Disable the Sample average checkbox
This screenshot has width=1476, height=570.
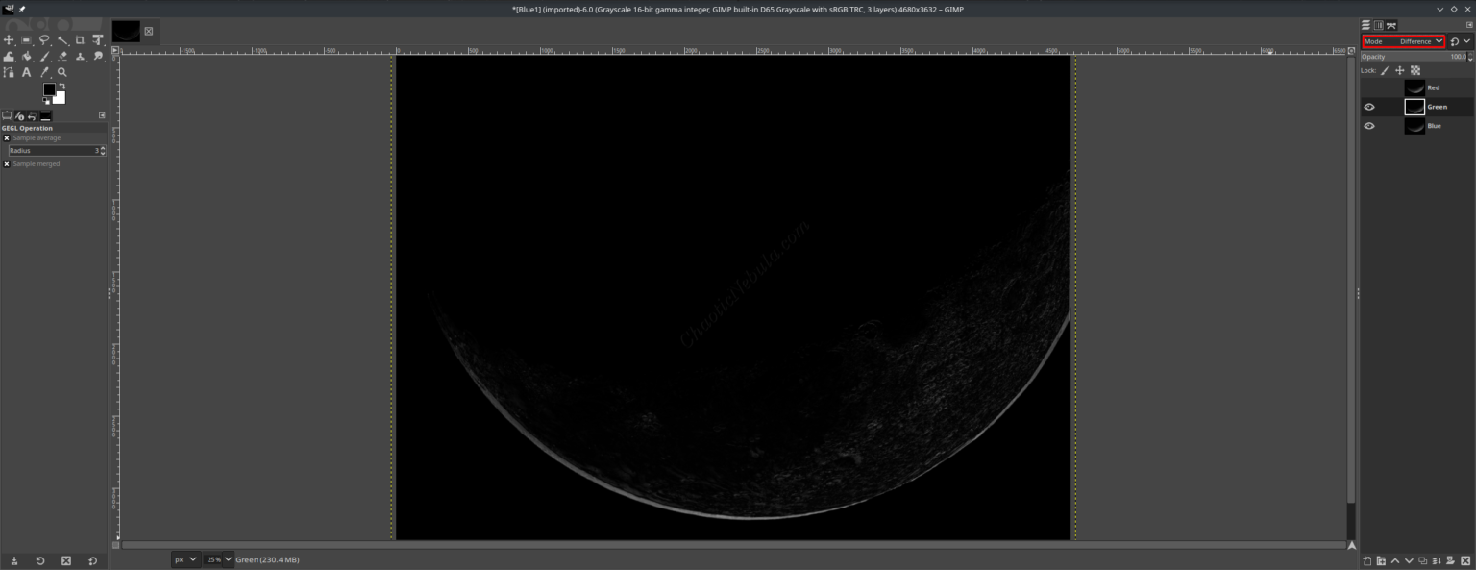(x=7, y=137)
